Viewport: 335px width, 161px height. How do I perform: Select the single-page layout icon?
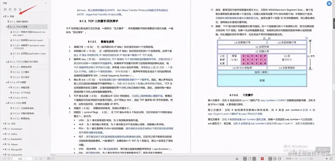[x=249, y=159]
